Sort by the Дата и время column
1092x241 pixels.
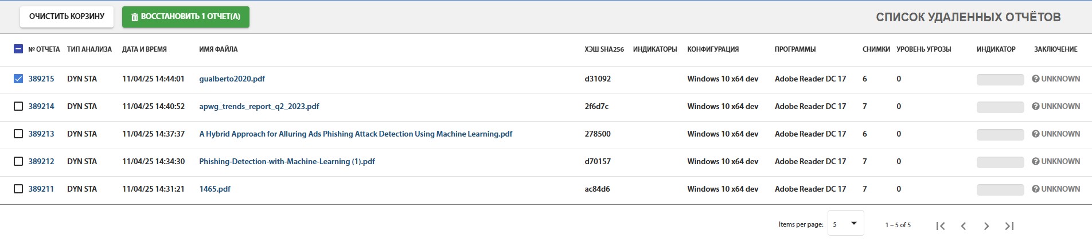click(144, 49)
